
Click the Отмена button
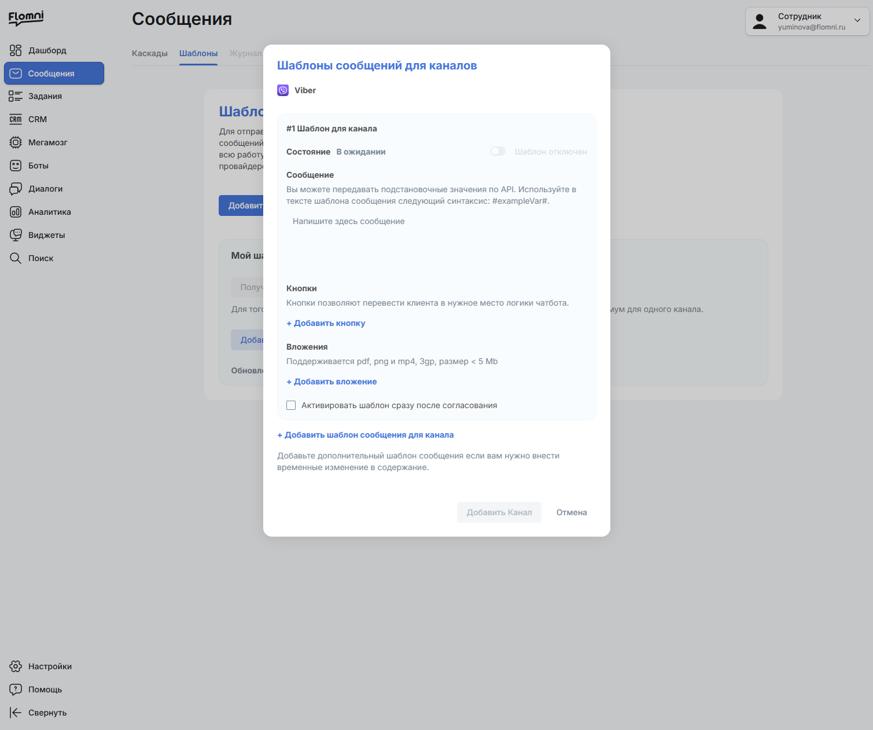[572, 512]
